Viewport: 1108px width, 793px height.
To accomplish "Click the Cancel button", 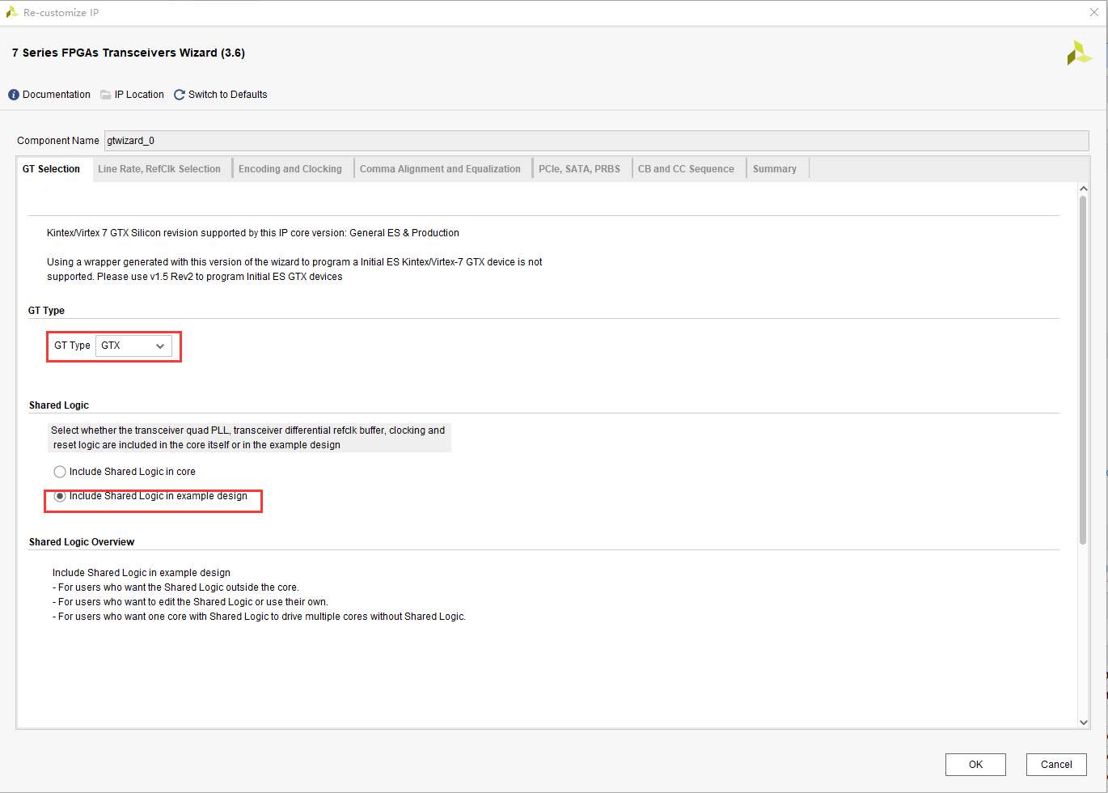I will pos(1056,765).
